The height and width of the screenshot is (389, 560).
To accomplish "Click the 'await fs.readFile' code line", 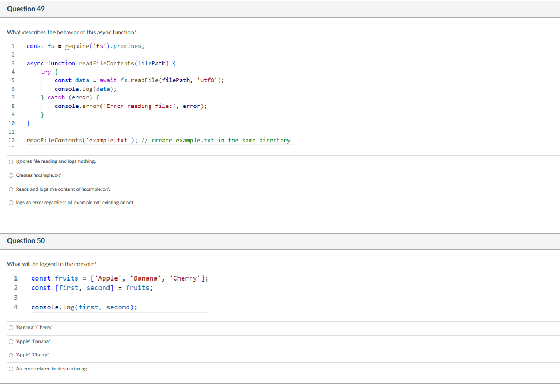I will (139, 80).
